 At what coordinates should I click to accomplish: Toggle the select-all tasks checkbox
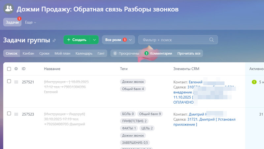click(9, 69)
